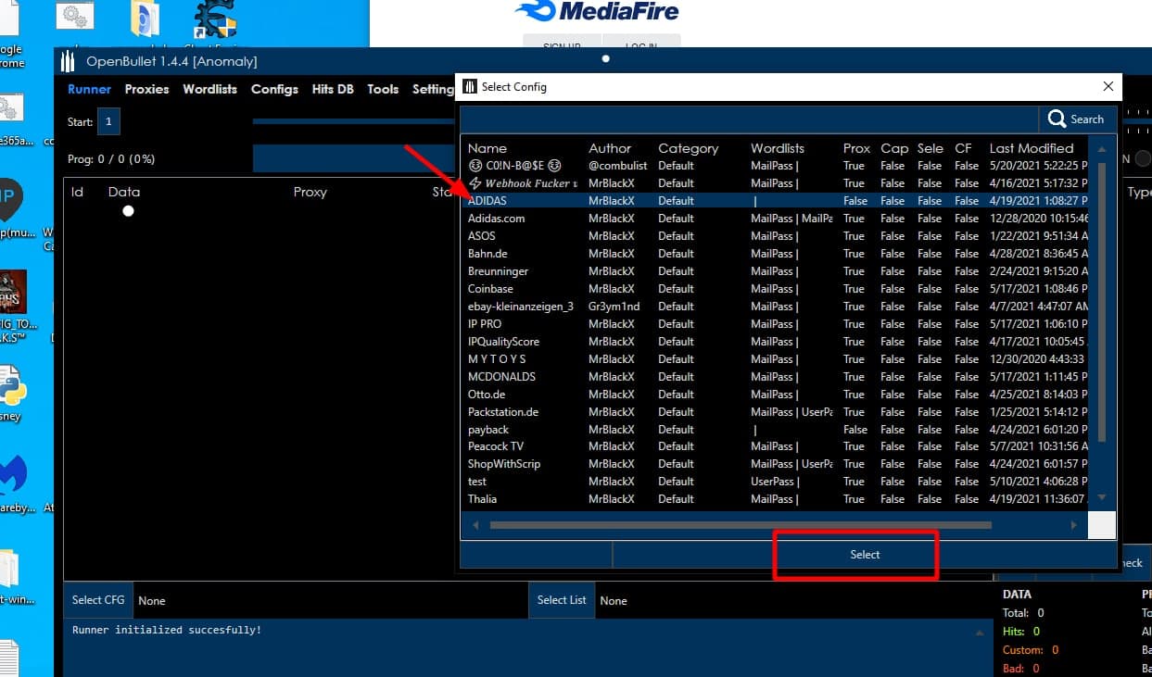Sort configs by Name column header
This screenshot has height=677, width=1152.
click(x=487, y=148)
